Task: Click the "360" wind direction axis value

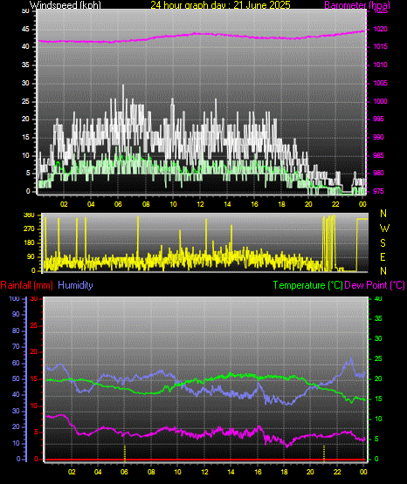Action: 29,215
